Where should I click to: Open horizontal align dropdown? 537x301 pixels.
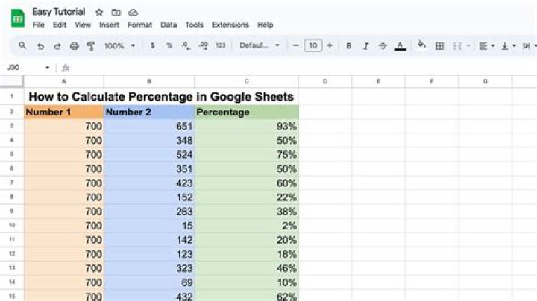tap(486, 46)
